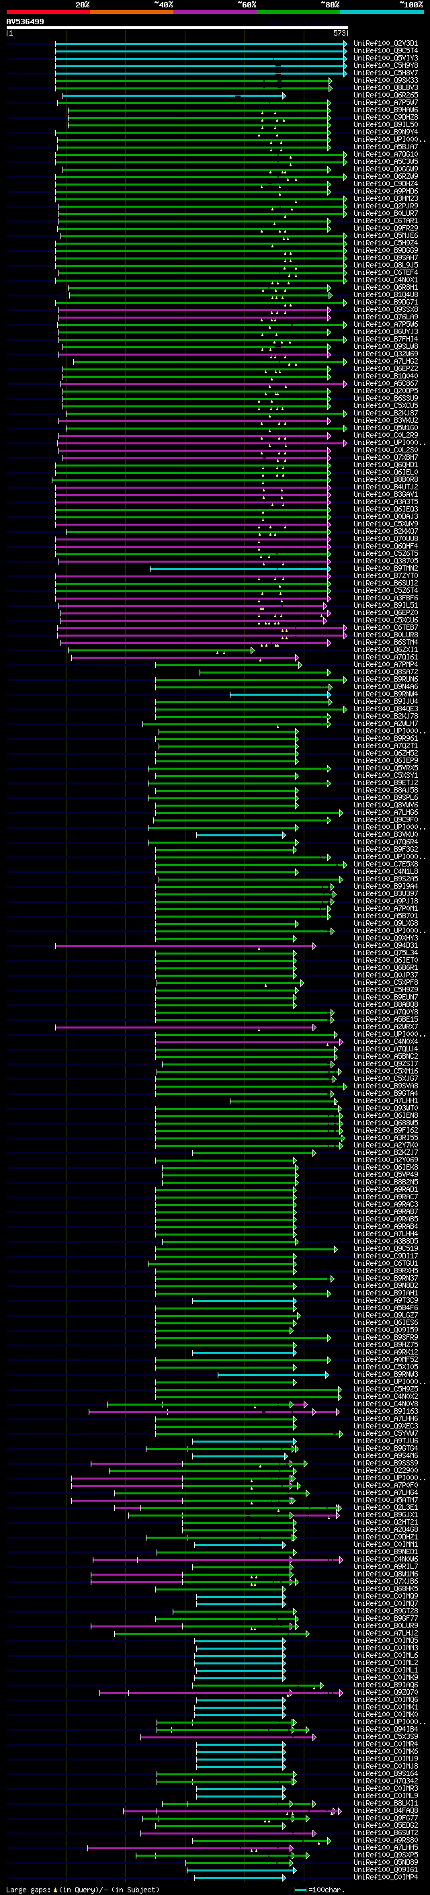Click hit label UniRef100_A2WLH7

386,724
